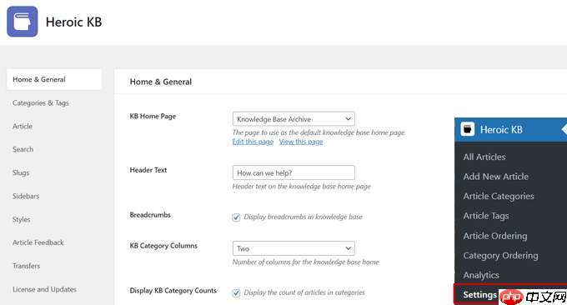The width and height of the screenshot is (567, 305).
Task: Select Add New Article menu item
Action: (x=496, y=177)
